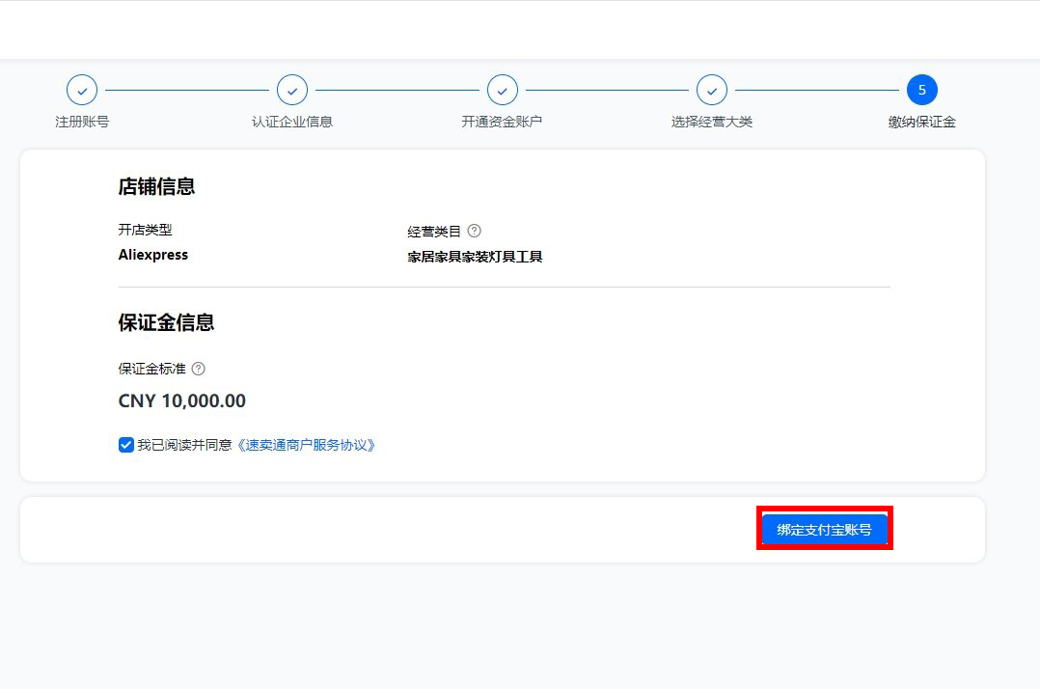Image resolution: width=1040 pixels, height=689 pixels.
Task: Click the checkmark circle above 开通资金账户
Action: 502,90
